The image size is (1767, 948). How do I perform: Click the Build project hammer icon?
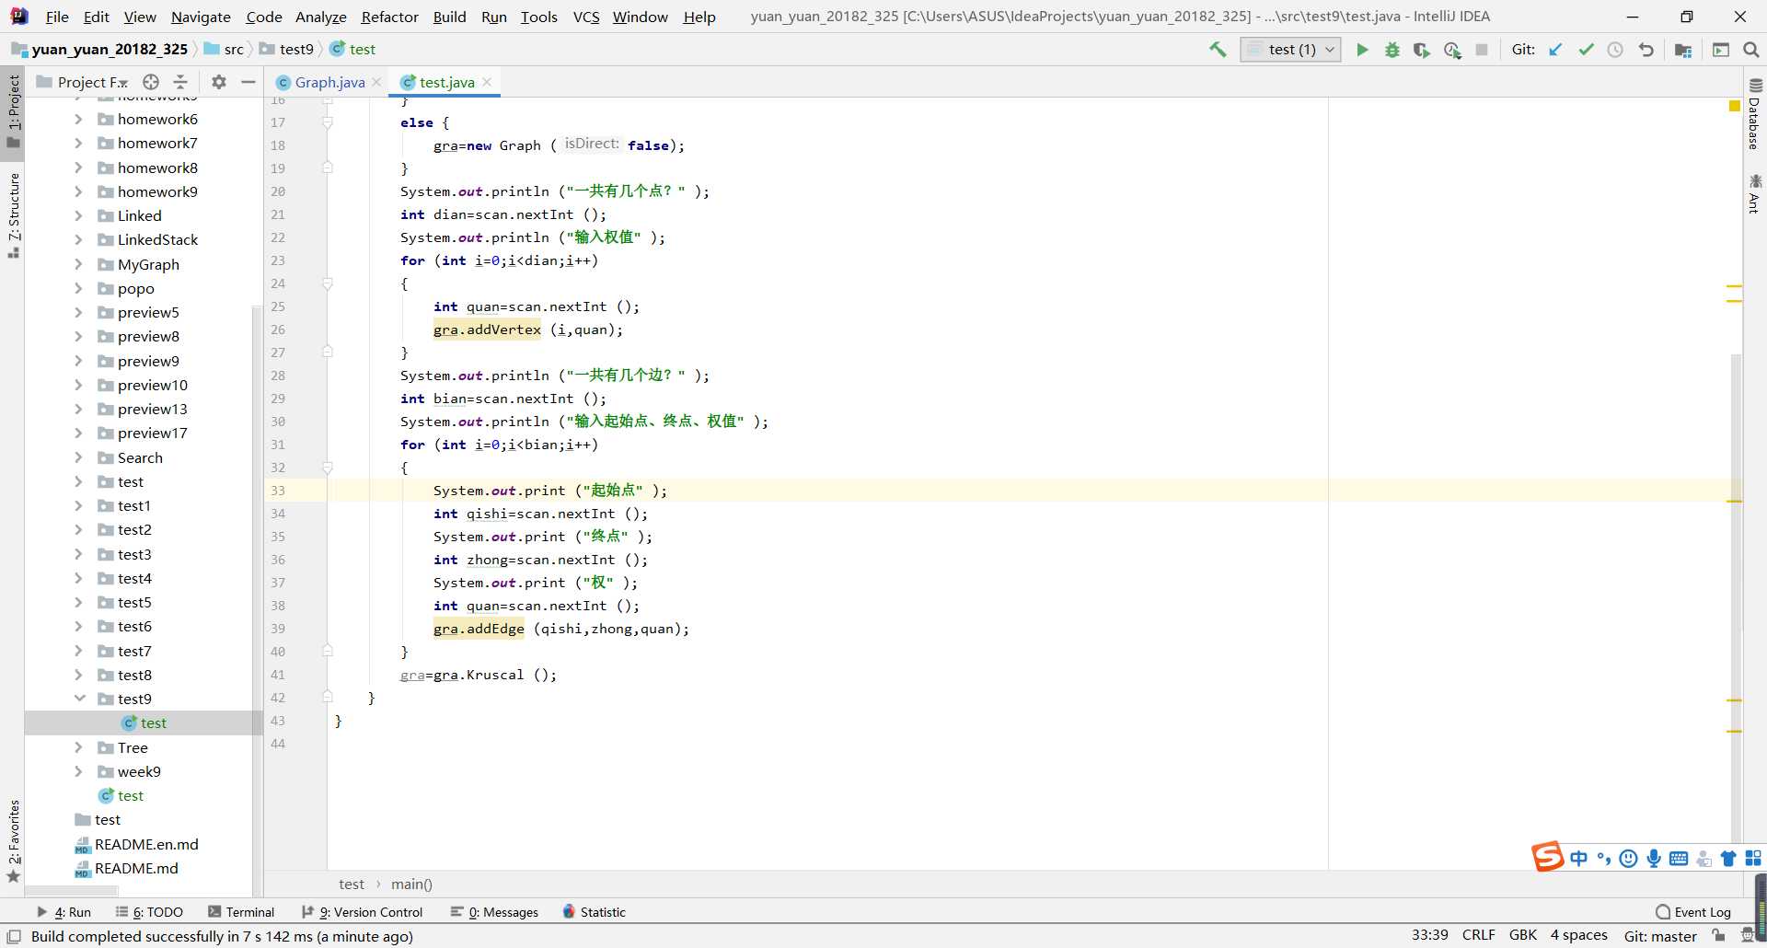click(x=1218, y=50)
